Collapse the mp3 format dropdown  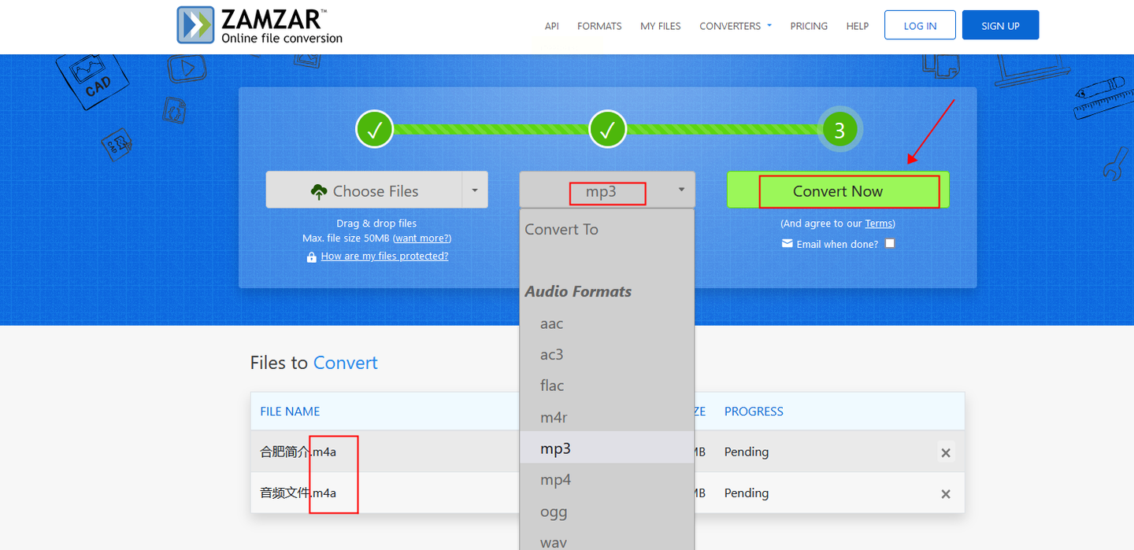click(607, 190)
